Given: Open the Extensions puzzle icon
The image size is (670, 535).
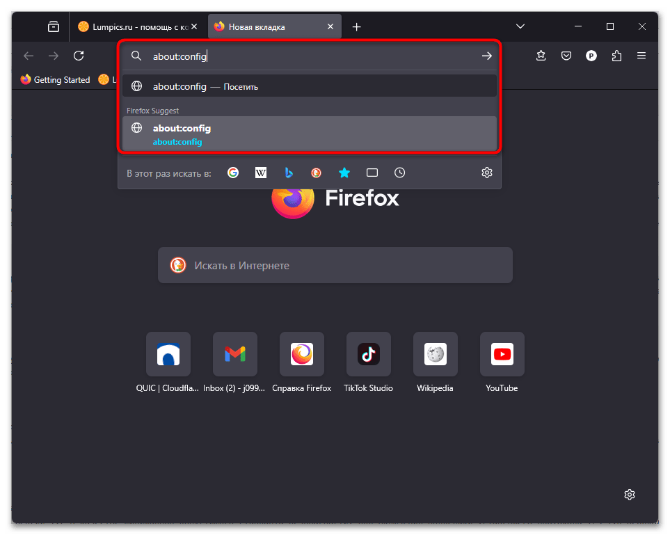Looking at the screenshot, I should [616, 56].
